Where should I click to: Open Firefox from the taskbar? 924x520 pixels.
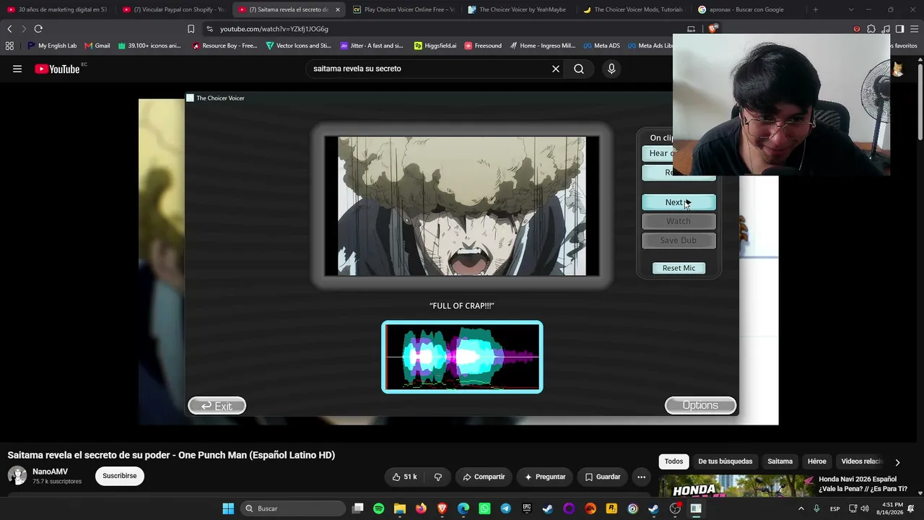point(421,508)
